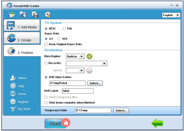Viewport: 184px width, 131px height.
Task: Click the DVD folder path field
Action: [68, 83]
